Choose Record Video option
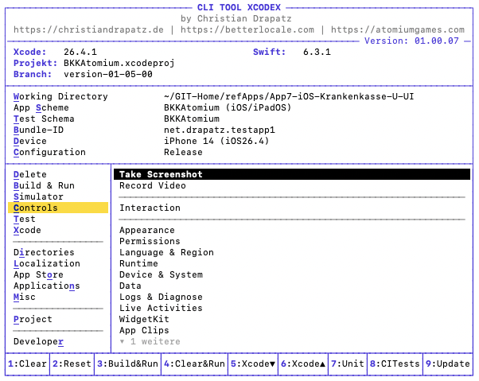 [153, 185]
